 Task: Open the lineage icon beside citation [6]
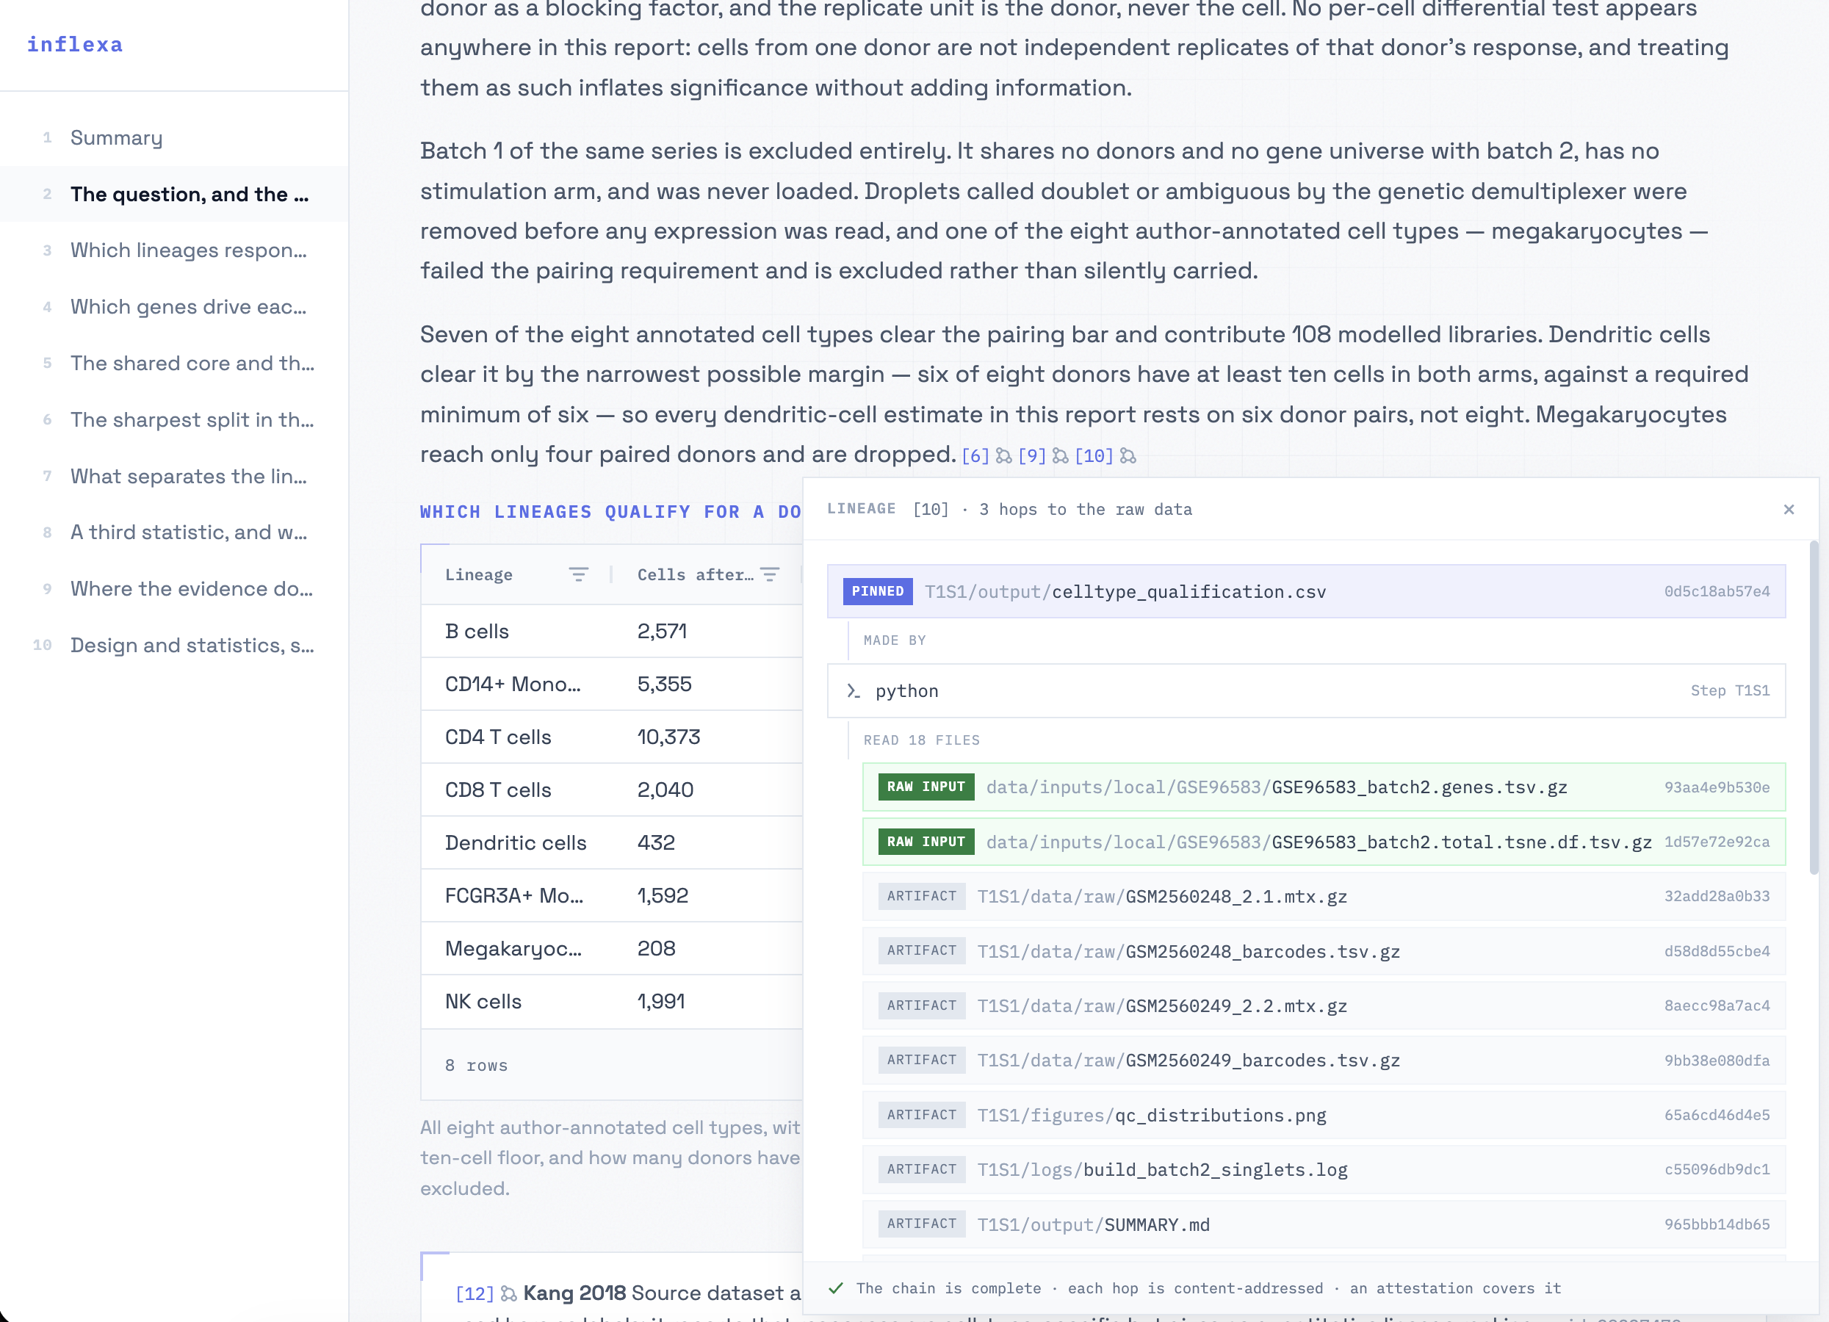coord(1003,456)
